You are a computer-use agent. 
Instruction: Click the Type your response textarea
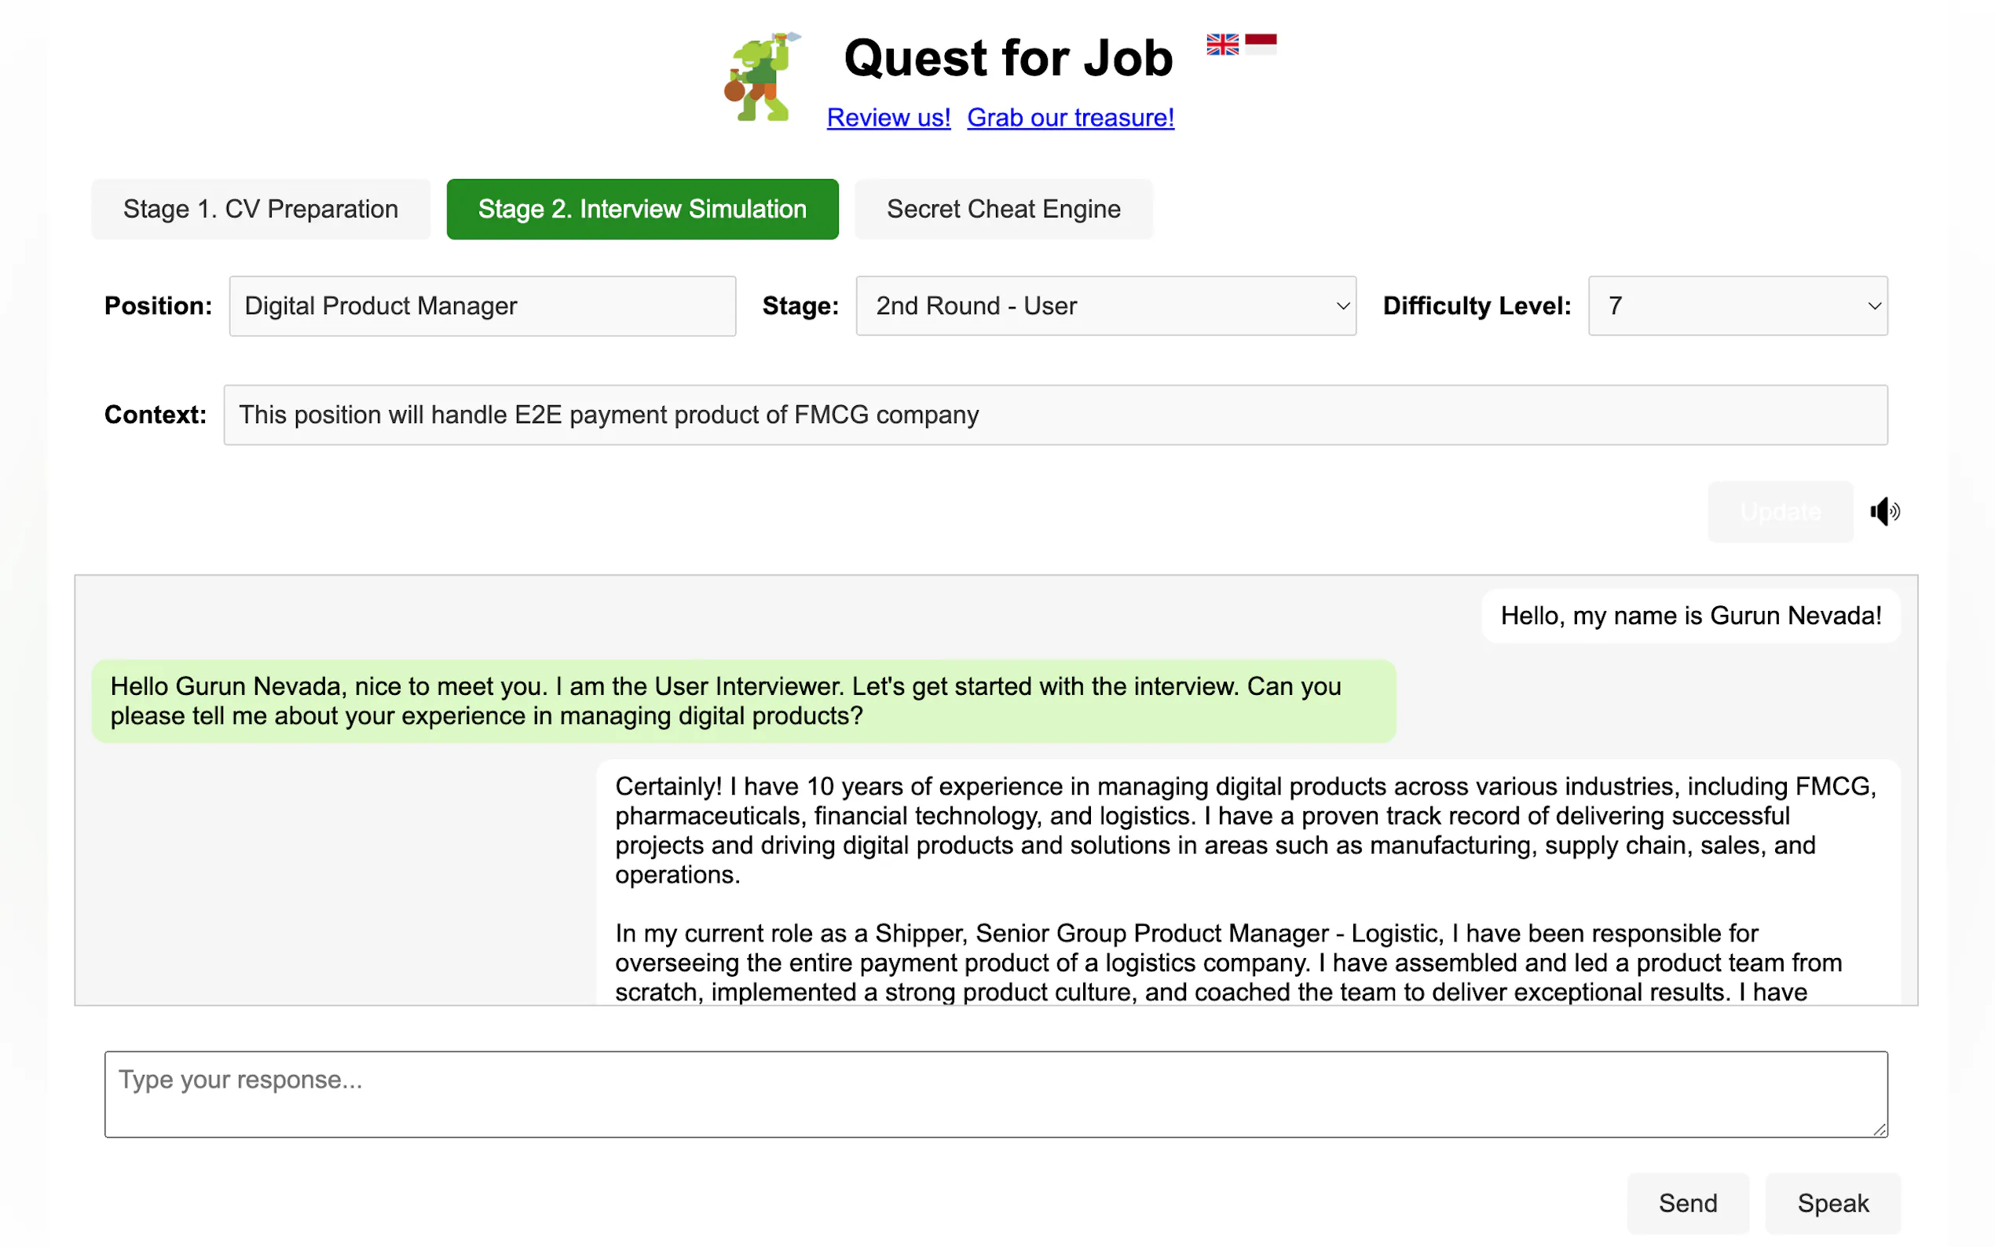coord(994,1094)
